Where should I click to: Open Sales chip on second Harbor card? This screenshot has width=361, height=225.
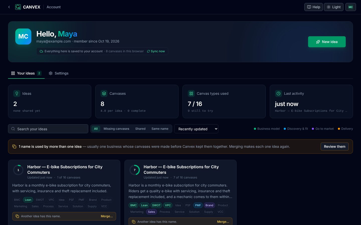coord(151,212)
